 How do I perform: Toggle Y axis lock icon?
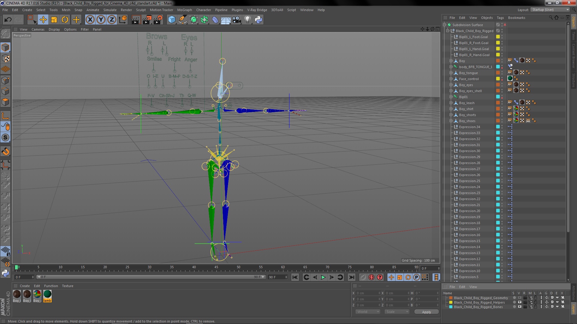(101, 20)
